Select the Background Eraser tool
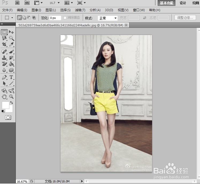Image resolution: width=200 pixels, height=184 pixels. (4, 64)
